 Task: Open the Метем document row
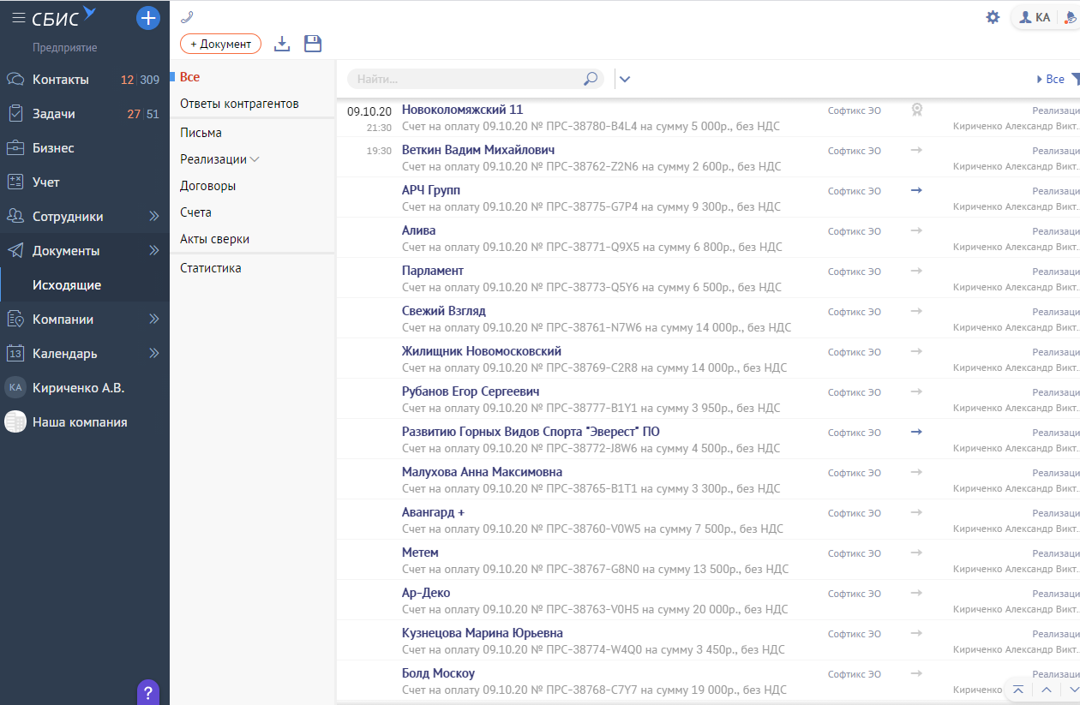click(x=707, y=560)
